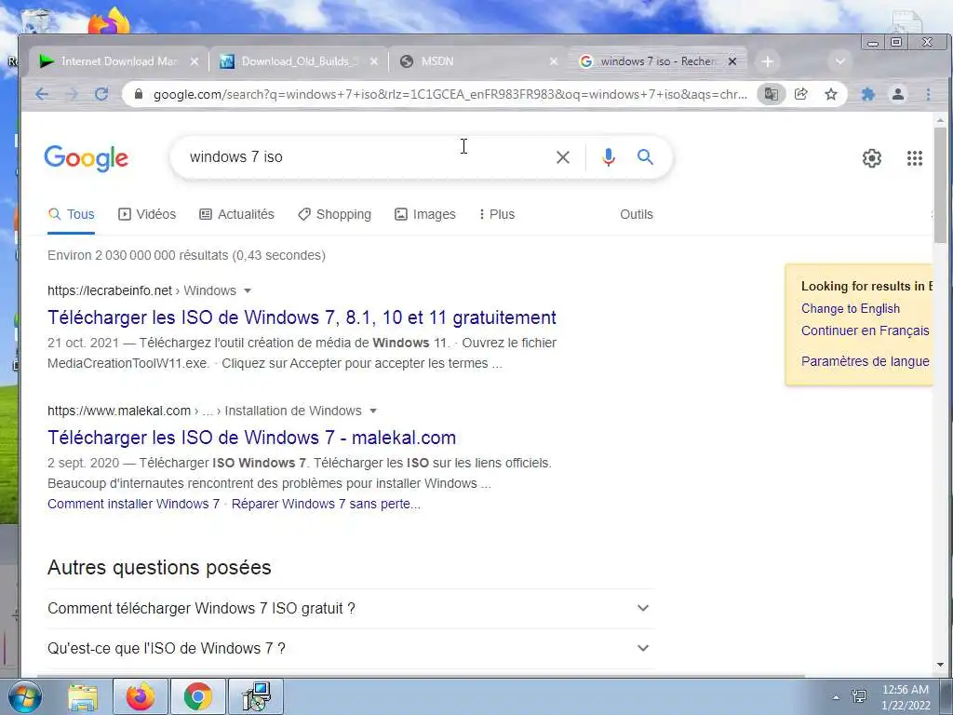Viewport: 953px width, 715px height.
Task: Open the Comment installer Windows 7 sitelink
Action: coord(133,504)
